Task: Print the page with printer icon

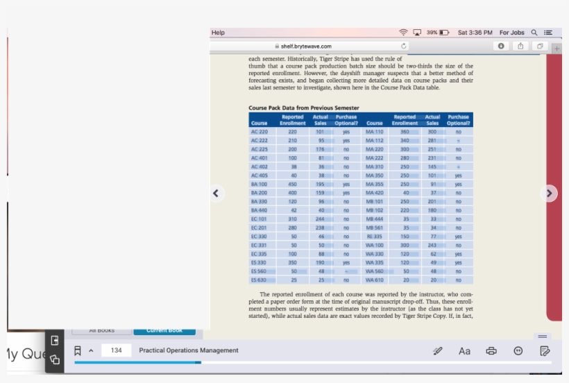Action: coord(491,350)
